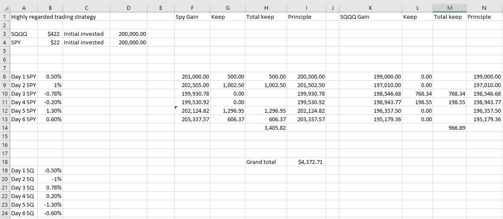Click the 3,405.82 total cell

point(266,128)
